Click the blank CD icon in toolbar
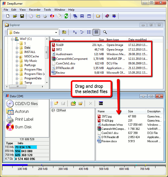 point(31,16)
